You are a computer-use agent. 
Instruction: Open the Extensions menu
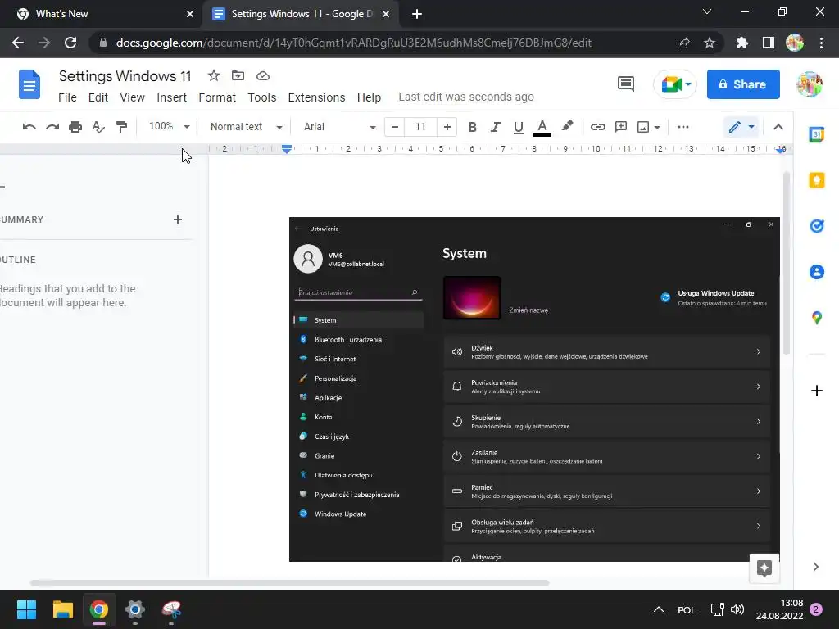(316, 97)
